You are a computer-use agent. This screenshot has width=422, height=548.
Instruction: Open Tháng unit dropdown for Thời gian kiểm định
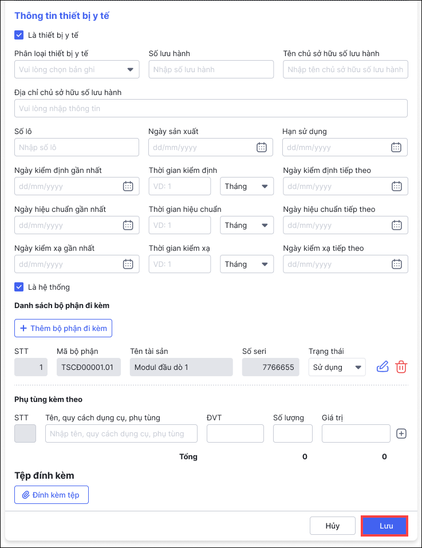[x=247, y=186]
